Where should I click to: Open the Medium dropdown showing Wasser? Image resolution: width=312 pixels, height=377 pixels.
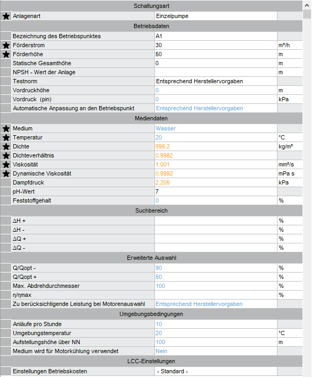(x=216, y=128)
